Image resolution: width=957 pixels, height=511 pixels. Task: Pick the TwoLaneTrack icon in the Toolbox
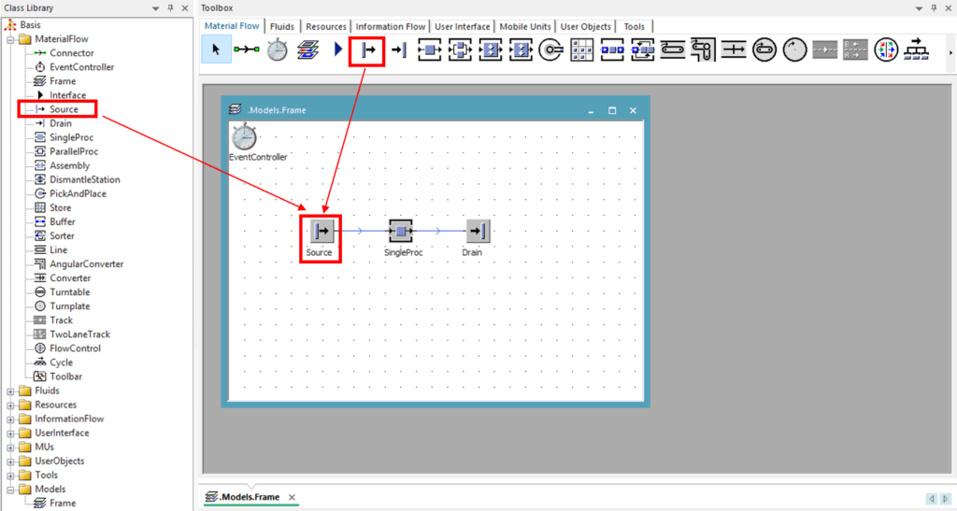(856, 50)
